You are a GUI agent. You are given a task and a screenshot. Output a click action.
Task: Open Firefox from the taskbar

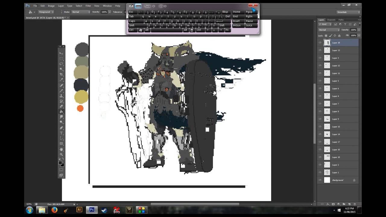[54, 210]
